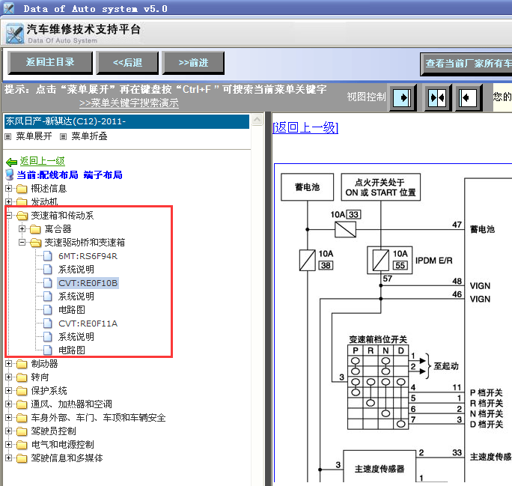Expand the 转向 folder
This screenshot has width=512, height=486.
[x=9, y=377]
